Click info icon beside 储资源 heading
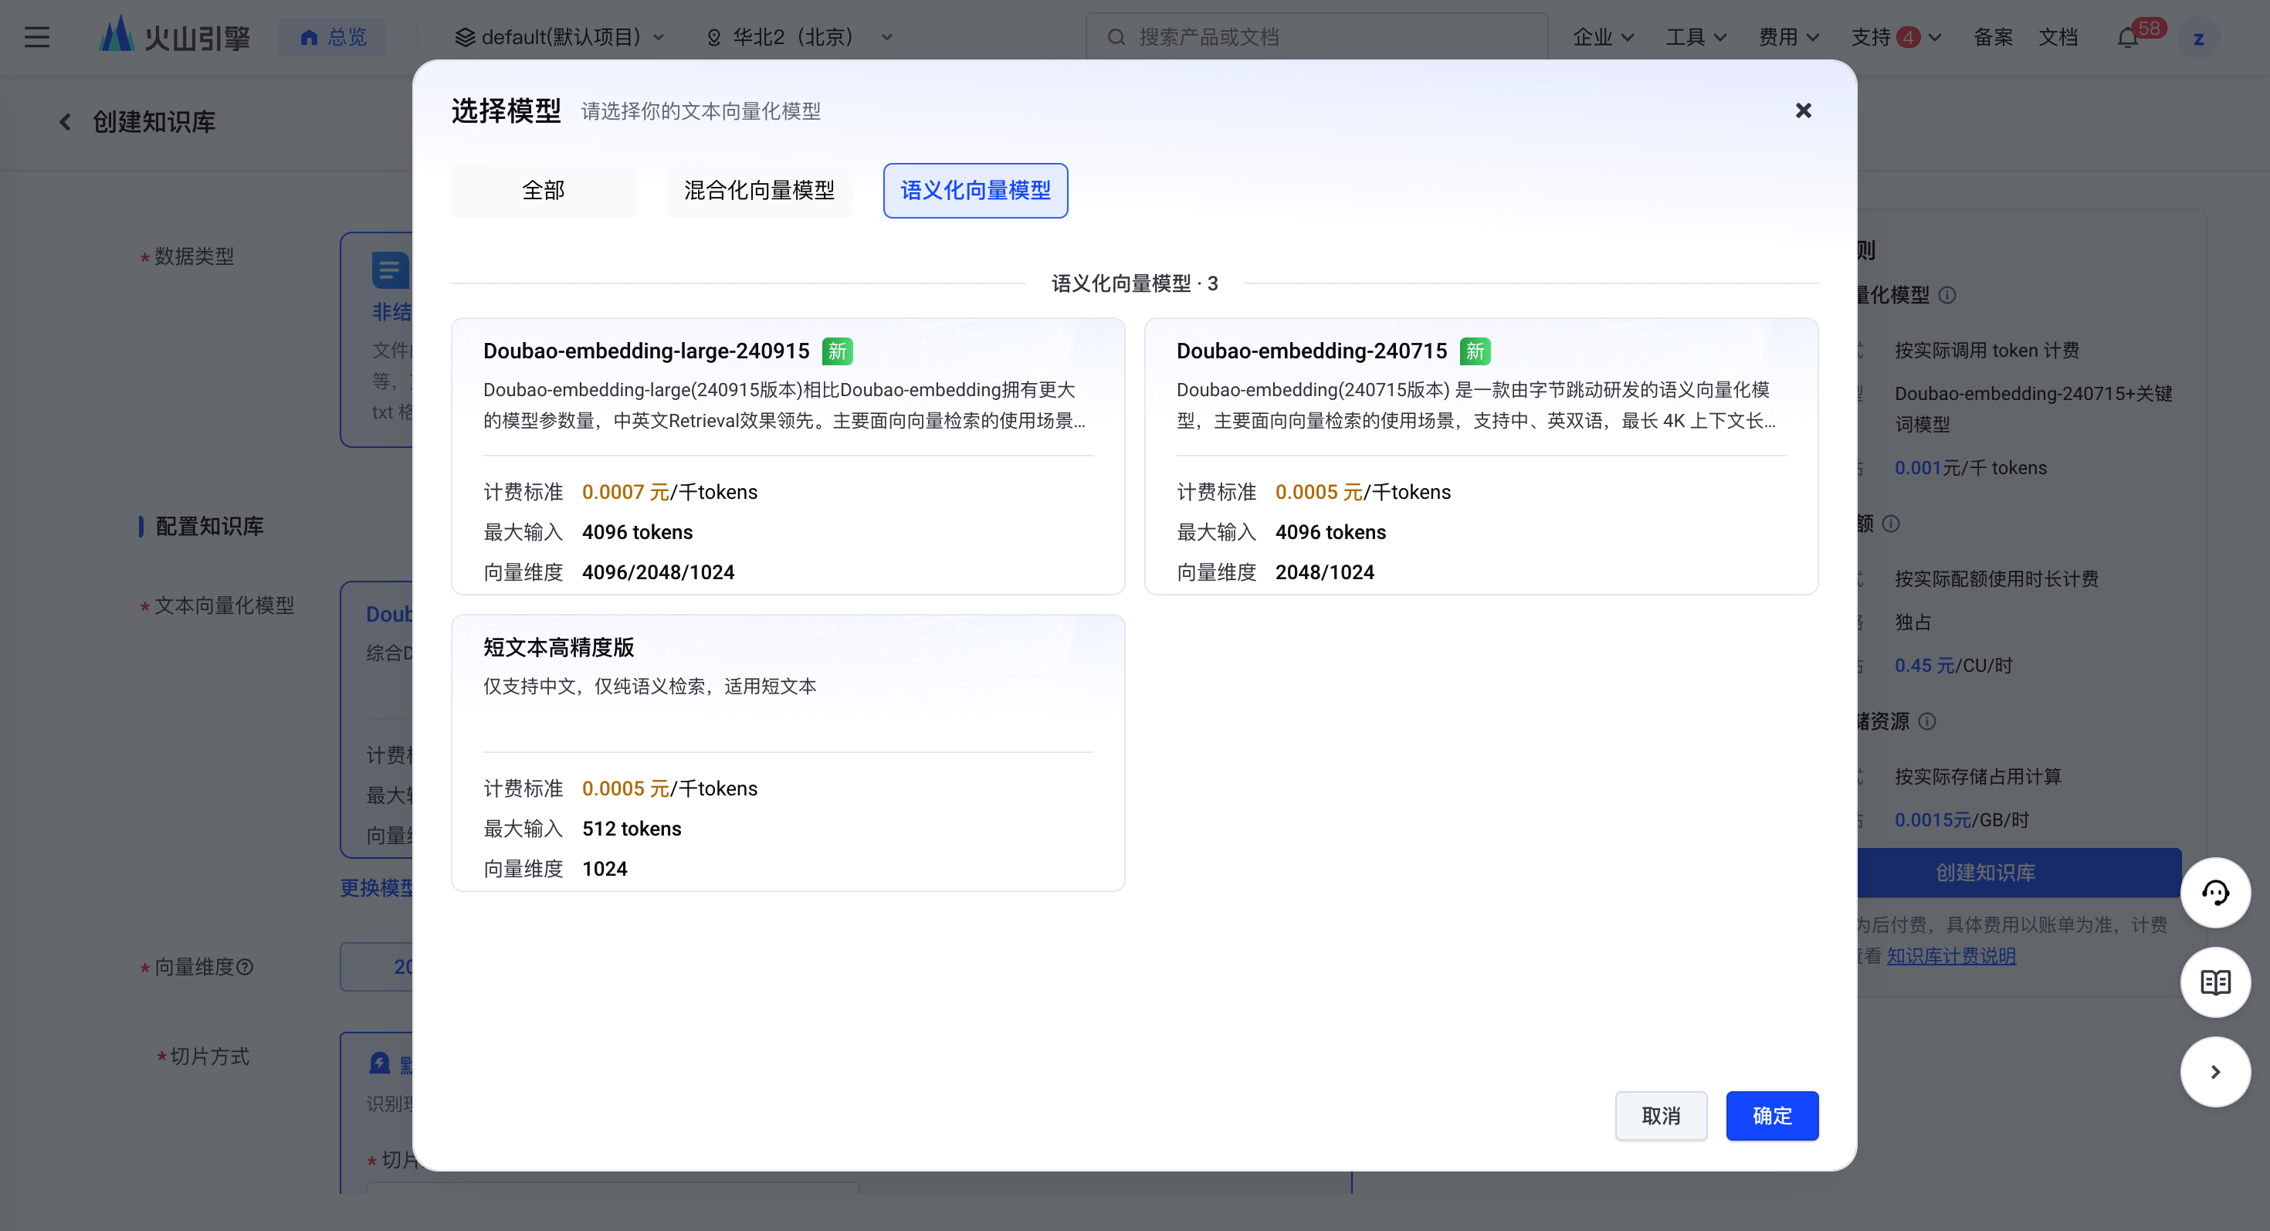Image resolution: width=2270 pixels, height=1231 pixels. pos(1927,721)
